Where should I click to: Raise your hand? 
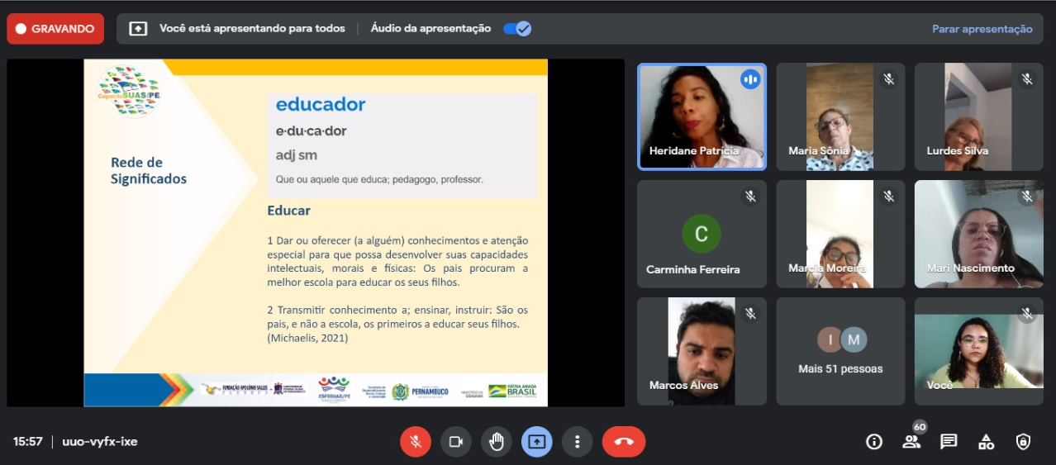[496, 442]
